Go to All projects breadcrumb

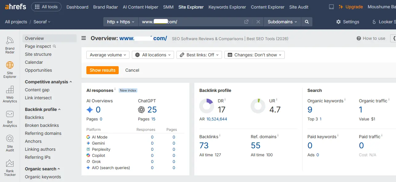pos(16,22)
